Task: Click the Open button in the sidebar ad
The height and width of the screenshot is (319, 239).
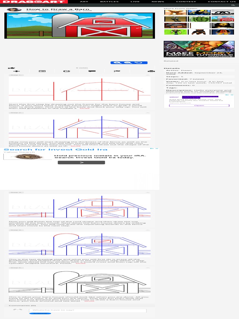Action: tap(199, 106)
